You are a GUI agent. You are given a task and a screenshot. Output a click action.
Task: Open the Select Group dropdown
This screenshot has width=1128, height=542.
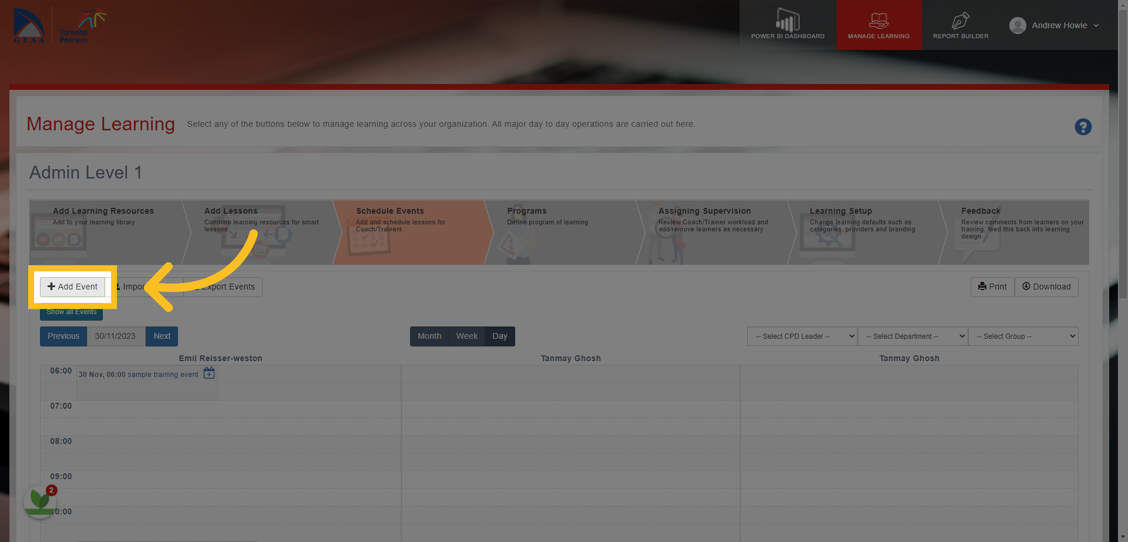click(1023, 336)
